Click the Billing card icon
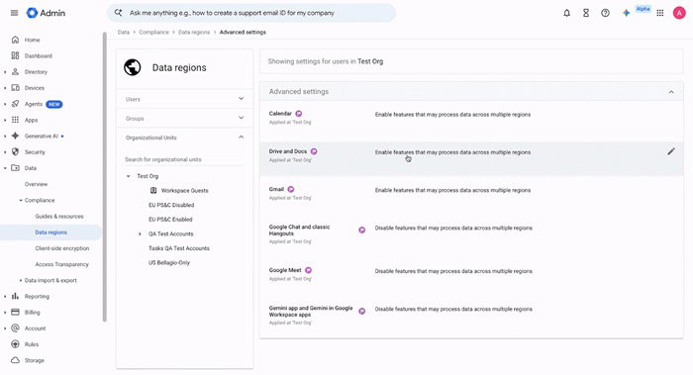The width and height of the screenshot is (693, 375). point(15,312)
